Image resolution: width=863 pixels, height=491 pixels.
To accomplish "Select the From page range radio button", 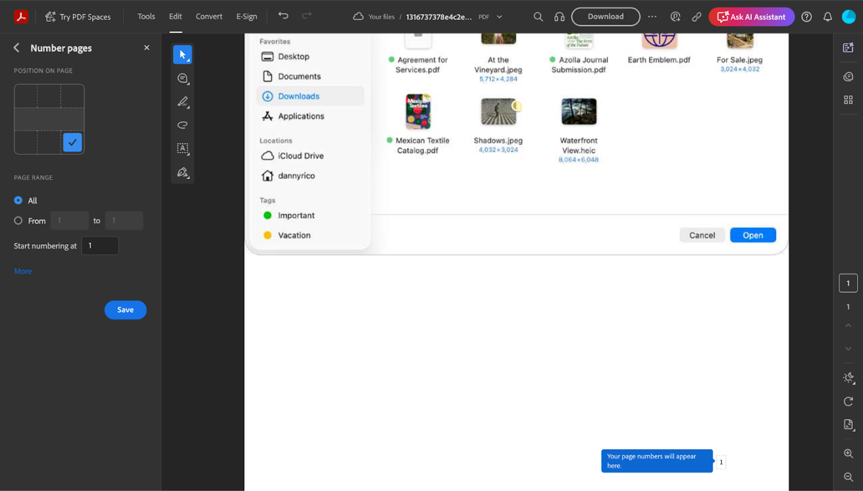I will (x=18, y=221).
